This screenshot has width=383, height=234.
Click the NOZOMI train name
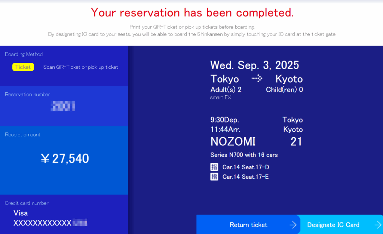[x=233, y=142]
